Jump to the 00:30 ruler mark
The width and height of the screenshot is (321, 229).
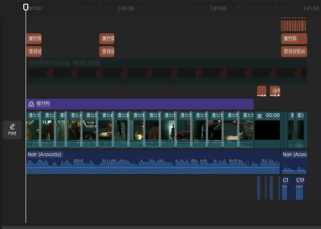pos(127,8)
